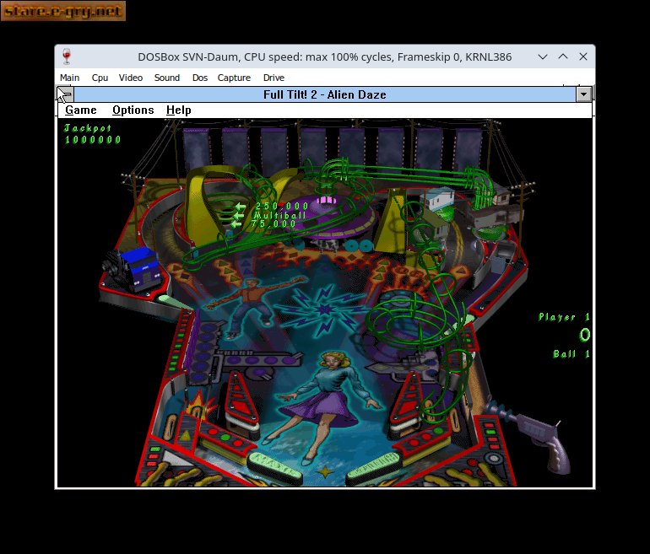
Task: Click the Player 1 label
Action: coord(564,317)
